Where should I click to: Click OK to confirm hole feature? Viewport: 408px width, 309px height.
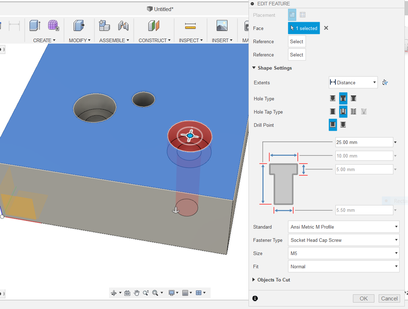click(x=364, y=298)
